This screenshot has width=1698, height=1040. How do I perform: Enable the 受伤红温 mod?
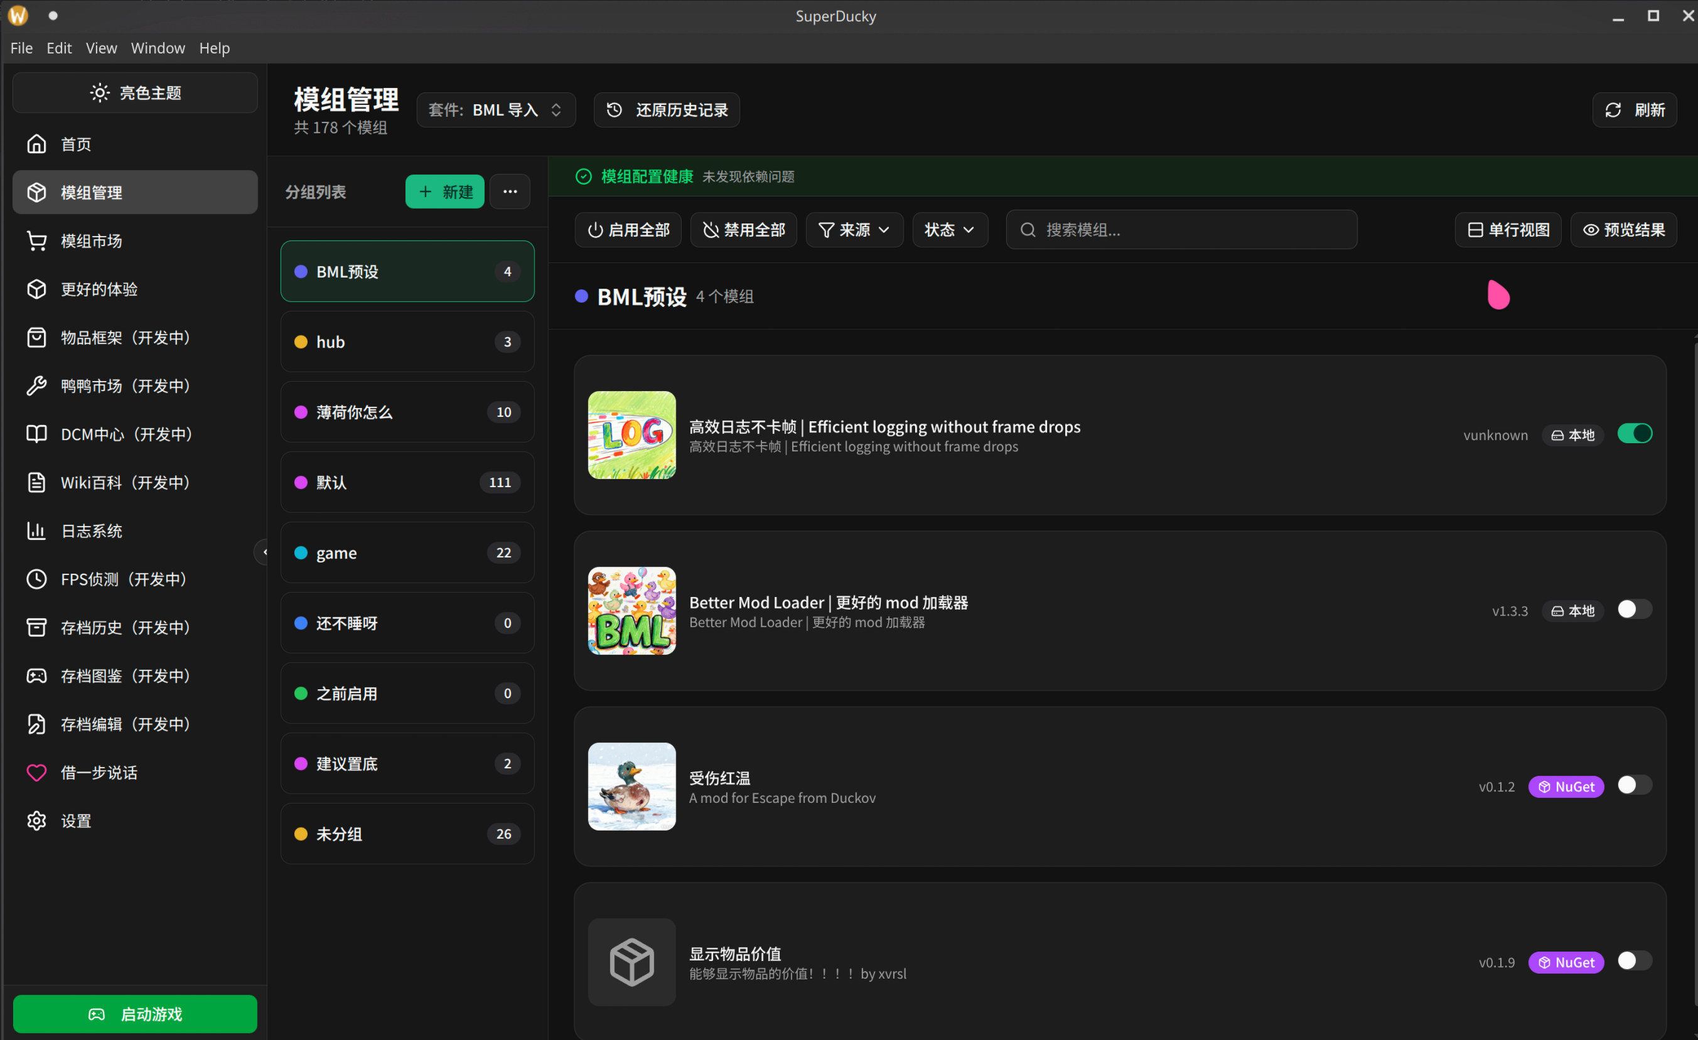click(x=1634, y=785)
